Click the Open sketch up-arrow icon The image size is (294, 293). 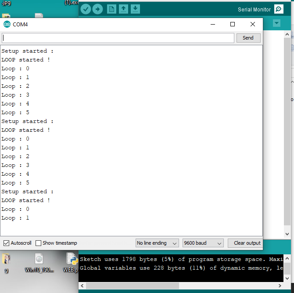point(124,9)
